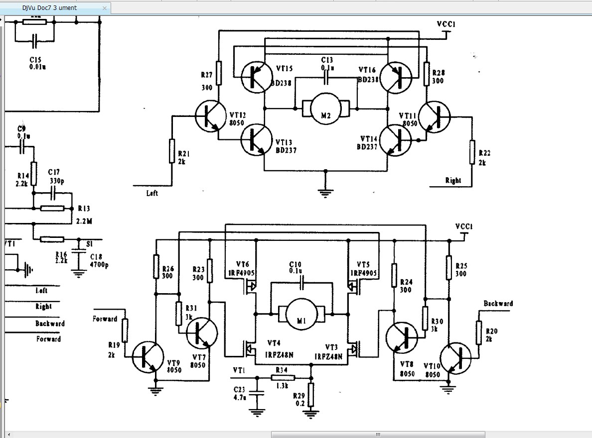Click the R34 1.3k resistor
The height and width of the screenshot is (438, 592).
[283, 378]
